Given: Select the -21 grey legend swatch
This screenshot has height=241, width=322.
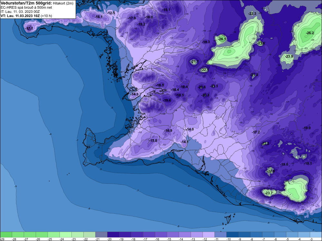Looking at the screenshot, I should point(101,235).
